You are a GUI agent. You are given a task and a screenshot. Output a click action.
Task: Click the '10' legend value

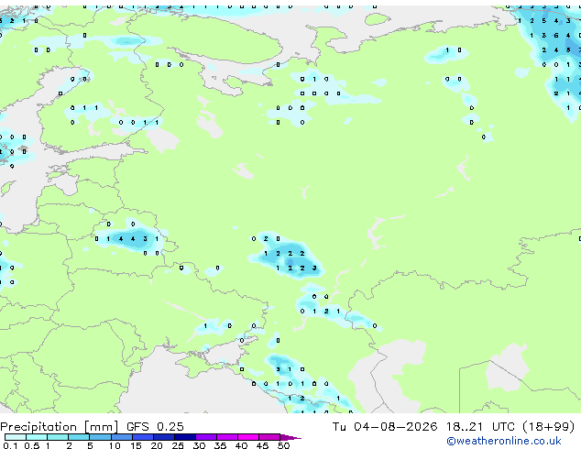point(115,445)
